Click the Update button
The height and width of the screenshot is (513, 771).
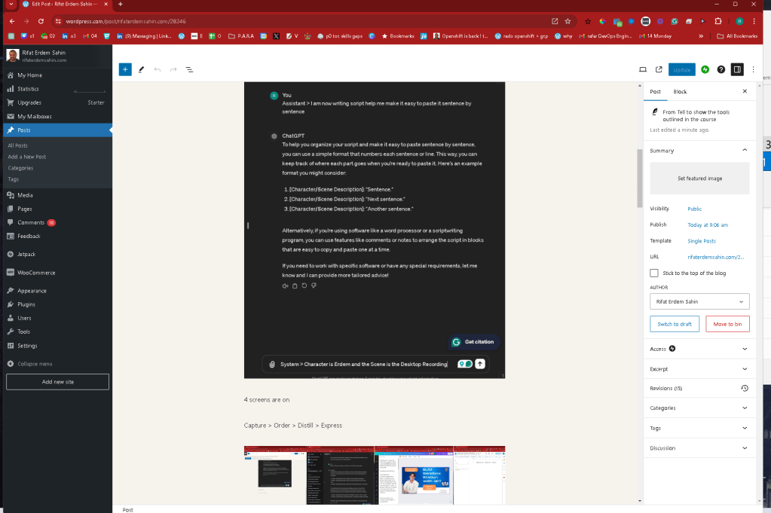point(681,70)
